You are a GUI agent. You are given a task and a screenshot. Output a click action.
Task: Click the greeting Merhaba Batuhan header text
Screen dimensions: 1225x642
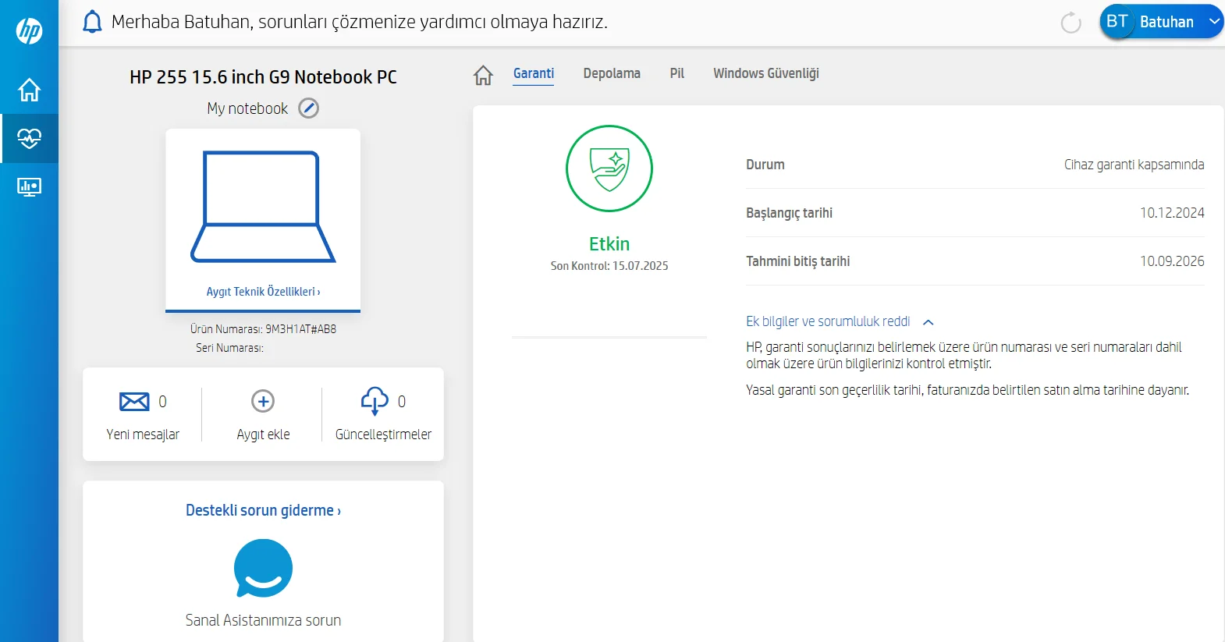pyautogui.click(x=359, y=22)
